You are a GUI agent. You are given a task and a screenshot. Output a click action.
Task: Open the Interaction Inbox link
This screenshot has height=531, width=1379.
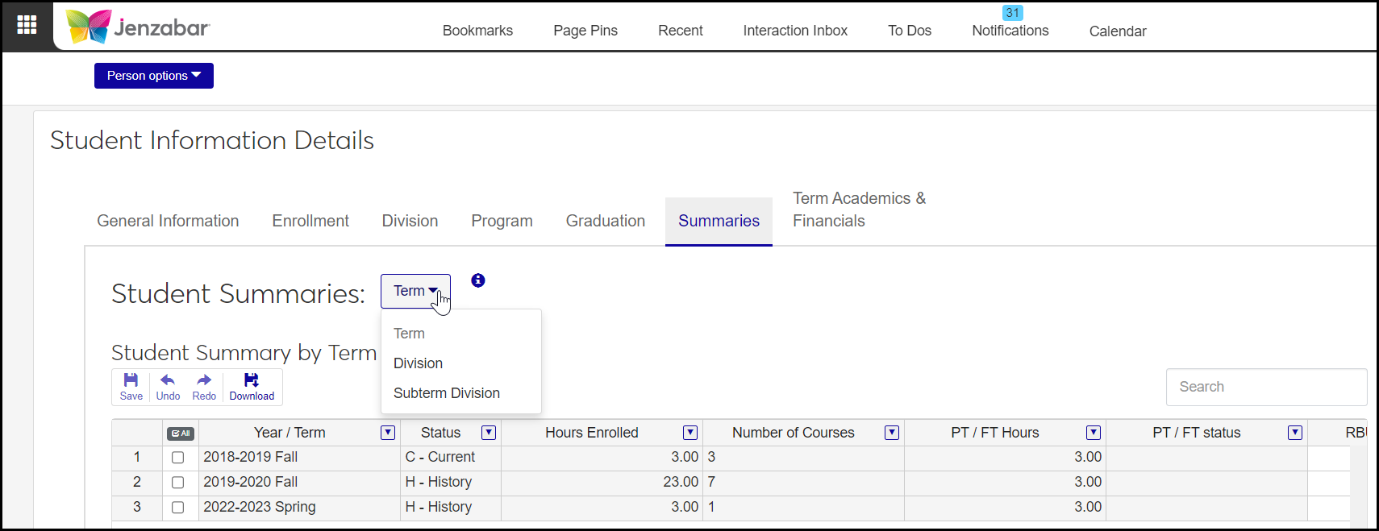click(x=795, y=31)
